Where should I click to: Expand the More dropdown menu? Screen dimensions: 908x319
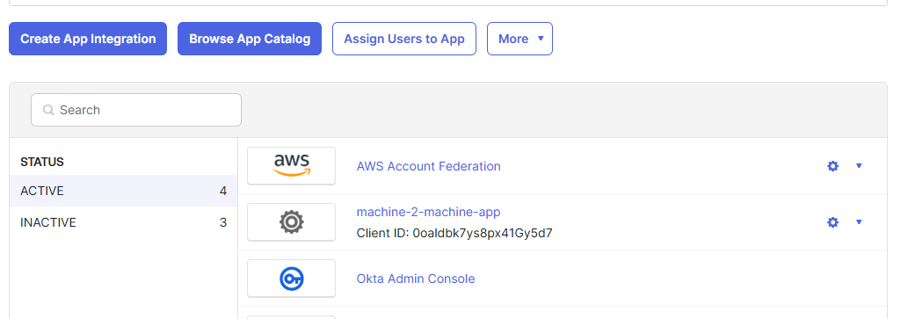(520, 39)
